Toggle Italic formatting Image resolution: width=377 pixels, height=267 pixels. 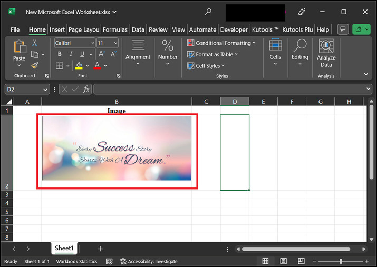[x=71, y=54]
